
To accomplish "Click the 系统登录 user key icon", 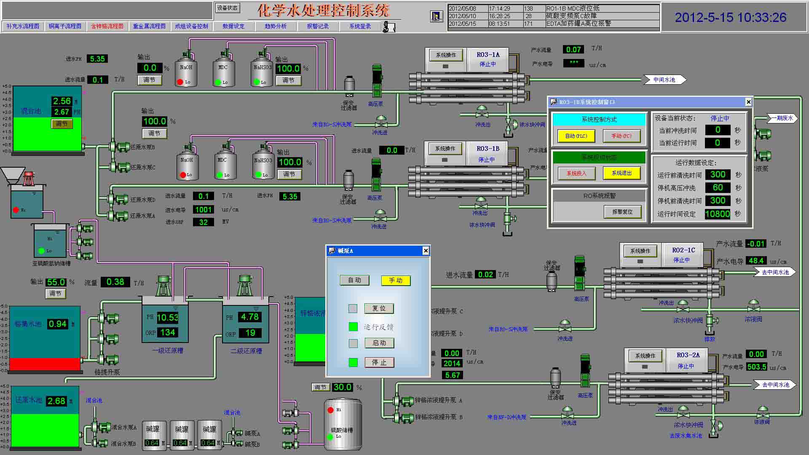I will (388, 27).
